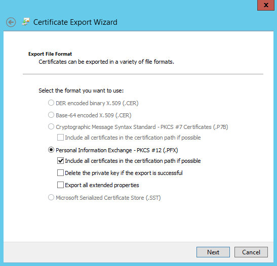Choose the Base-64 encoded X.509 radio button
This screenshot has width=277, height=266.
51,115
